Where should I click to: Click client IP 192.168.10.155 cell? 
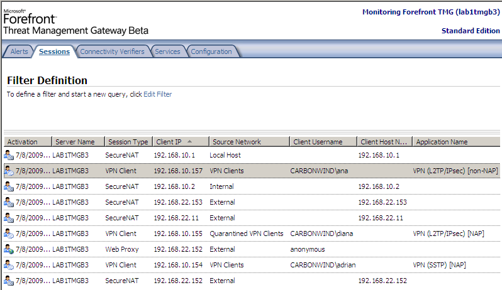tap(178, 234)
